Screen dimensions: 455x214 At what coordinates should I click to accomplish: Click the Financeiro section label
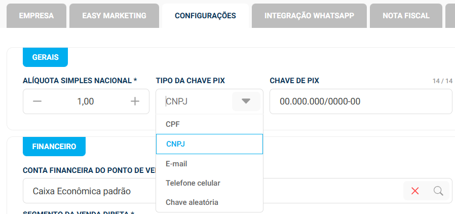click(x=54, y=147)
